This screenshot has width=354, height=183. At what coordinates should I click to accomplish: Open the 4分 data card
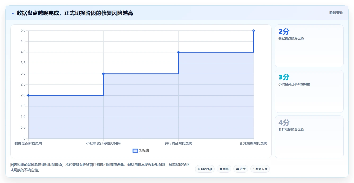tap(309, 137)
